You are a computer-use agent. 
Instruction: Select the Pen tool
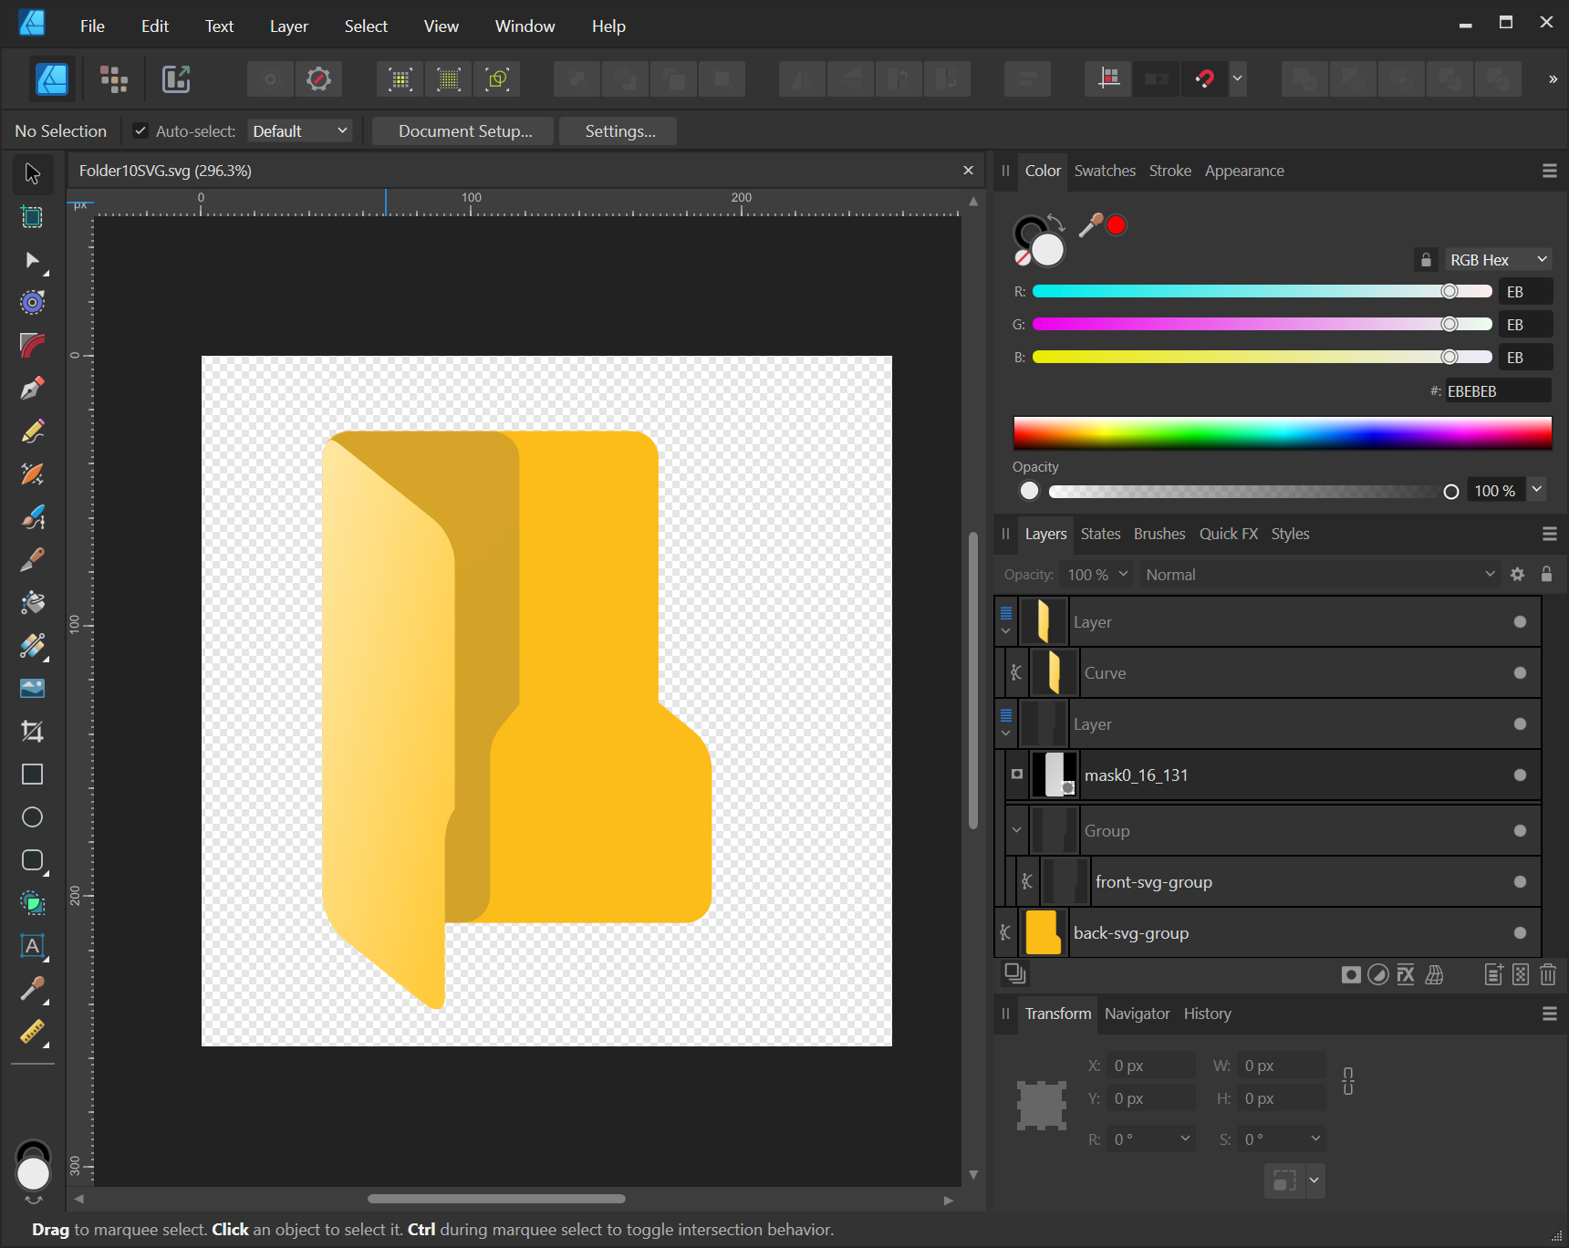point(32,389)
